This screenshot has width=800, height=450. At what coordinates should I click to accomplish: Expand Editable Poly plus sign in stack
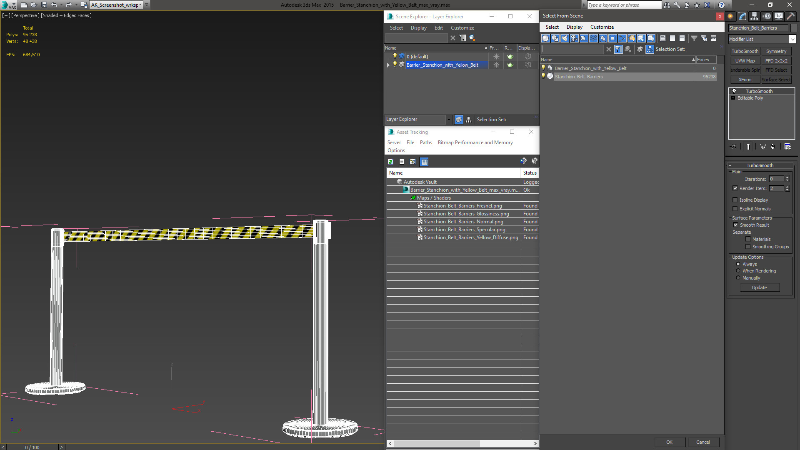tap(733, 98)
